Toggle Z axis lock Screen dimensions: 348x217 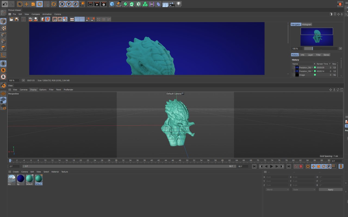pos(75,4)
